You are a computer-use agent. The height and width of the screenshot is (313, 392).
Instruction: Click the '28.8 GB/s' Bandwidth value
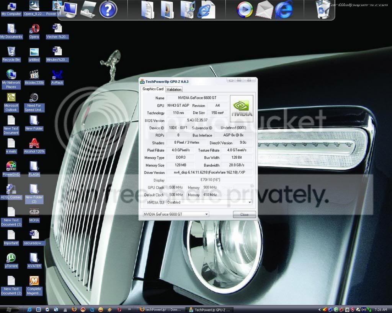(x=237, y=165)
